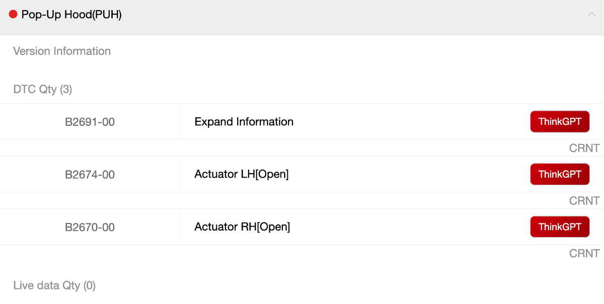Select the Pop-Up Hood(PUH) header title
The height and width of the screenshot is (304, 604).
coord(71,15)
